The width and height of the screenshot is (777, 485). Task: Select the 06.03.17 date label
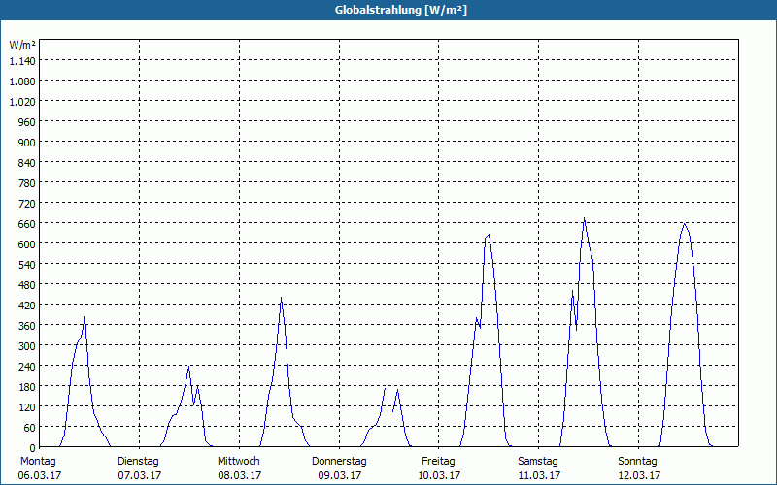click(x=40, y=475)
